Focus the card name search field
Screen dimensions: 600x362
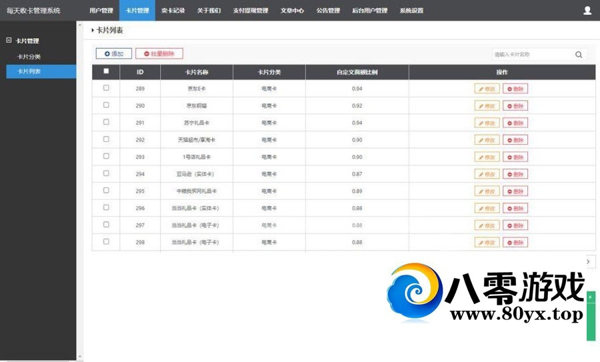pos(531,55)
